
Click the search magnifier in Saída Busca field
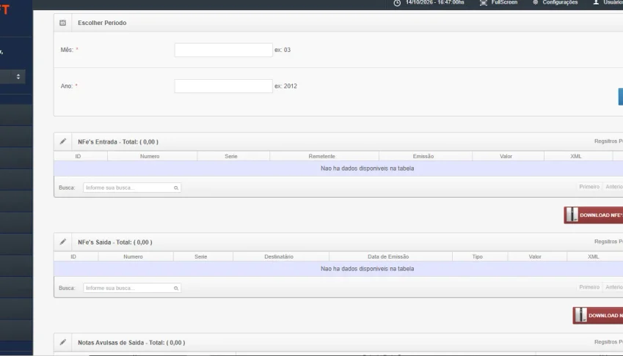point(176,288)
